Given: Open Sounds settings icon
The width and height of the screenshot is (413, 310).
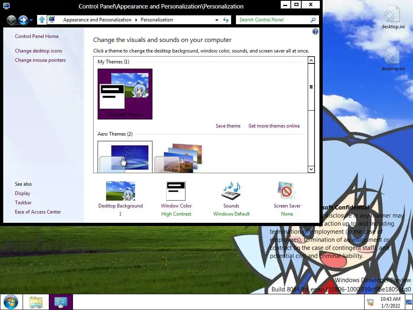Looking at the screenshot, I should click(231, 191).
